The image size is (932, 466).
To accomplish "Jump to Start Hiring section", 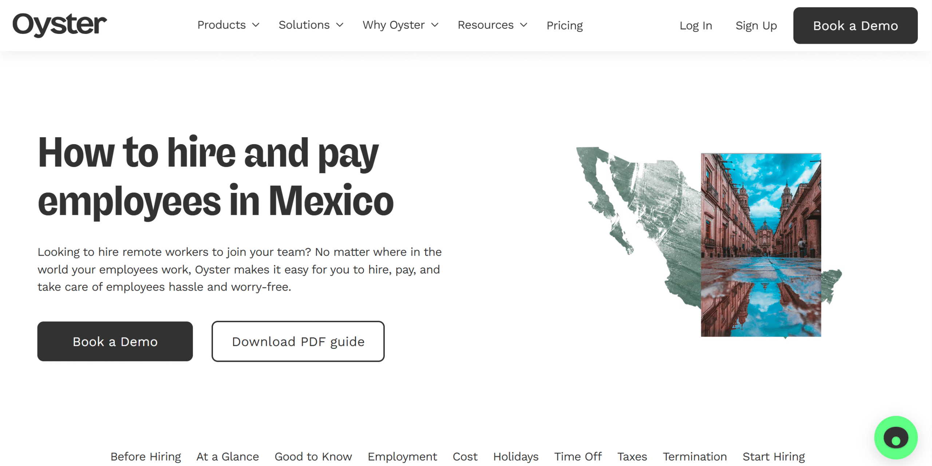I will [774, 457].
